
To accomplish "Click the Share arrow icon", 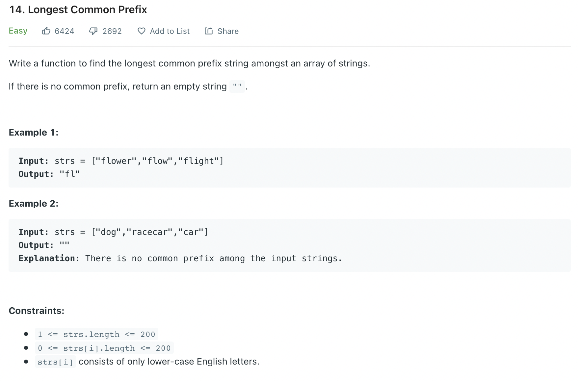I will [x=209, y=31].
